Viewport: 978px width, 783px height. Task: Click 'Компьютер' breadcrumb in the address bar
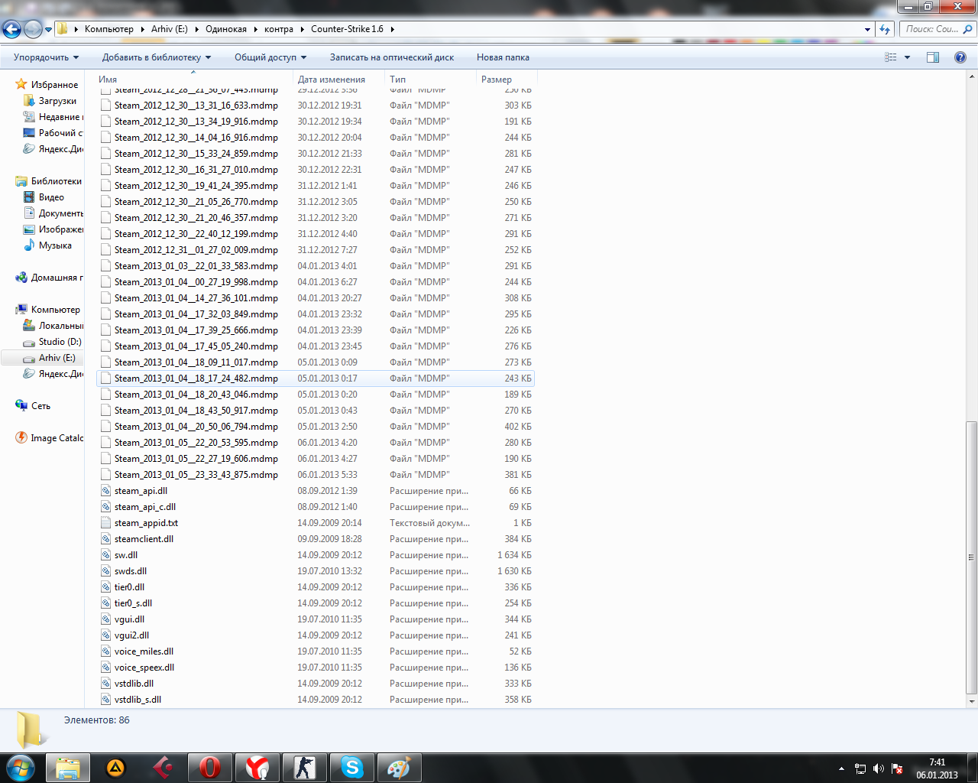[x=109, y=29]
